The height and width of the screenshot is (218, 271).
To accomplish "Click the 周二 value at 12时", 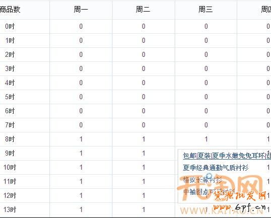I will (144, 195).
